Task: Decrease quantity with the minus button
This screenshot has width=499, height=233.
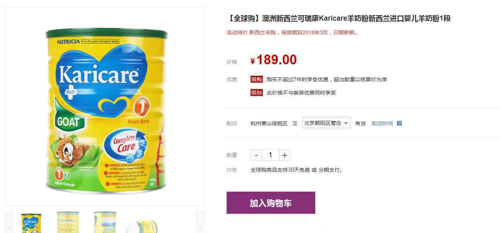Action: pos(256,155)
